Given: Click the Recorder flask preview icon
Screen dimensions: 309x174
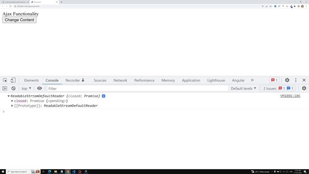Looking at the screenshot, I should (83, 80).
